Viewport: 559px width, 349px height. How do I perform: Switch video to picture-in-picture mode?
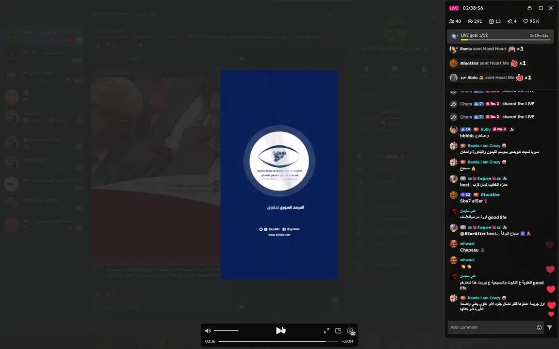click(338, 331)
